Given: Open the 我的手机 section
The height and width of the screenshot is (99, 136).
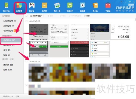Looking at the screenshot, I should coord(6,7).
